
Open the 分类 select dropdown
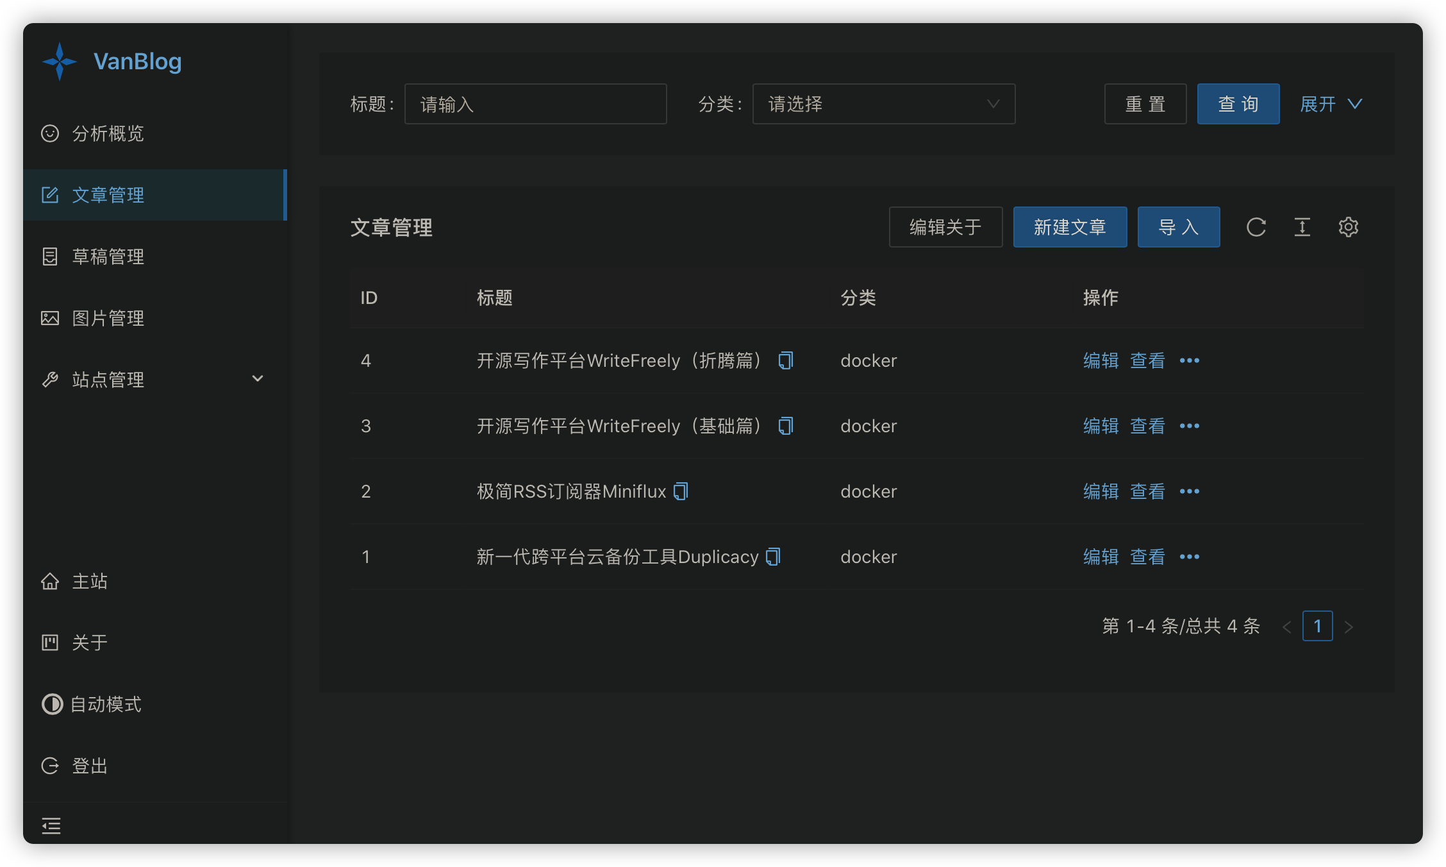[883, 104]
